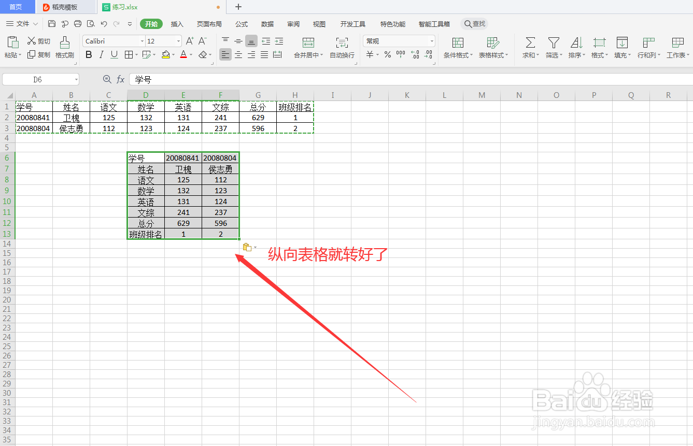The width and height of the screenshot is (693, 446).
Task: Switch to the 页面布局 ribbon tab
Action: click(x=209, y=24)
